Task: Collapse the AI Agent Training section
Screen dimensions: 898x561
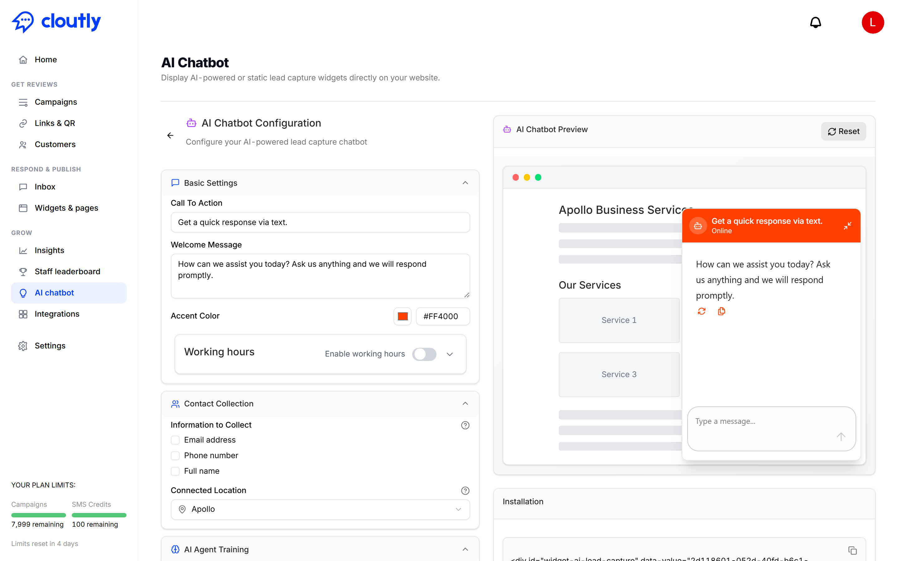Action: click(465, 549)
